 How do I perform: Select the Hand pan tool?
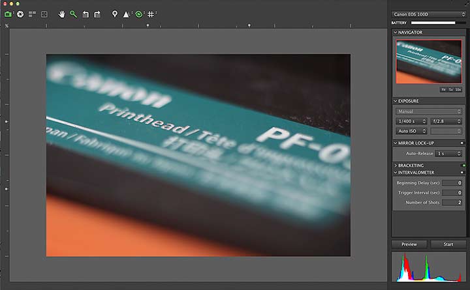(x=61, y=14)
